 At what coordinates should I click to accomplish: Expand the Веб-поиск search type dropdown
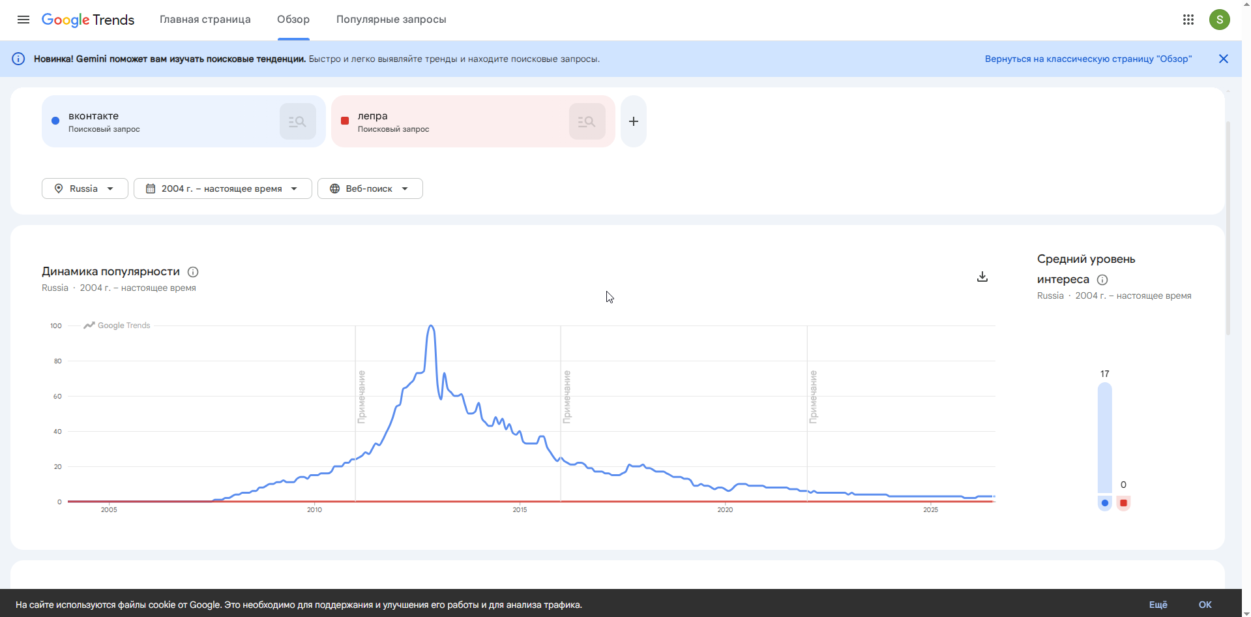coord(370,188)
